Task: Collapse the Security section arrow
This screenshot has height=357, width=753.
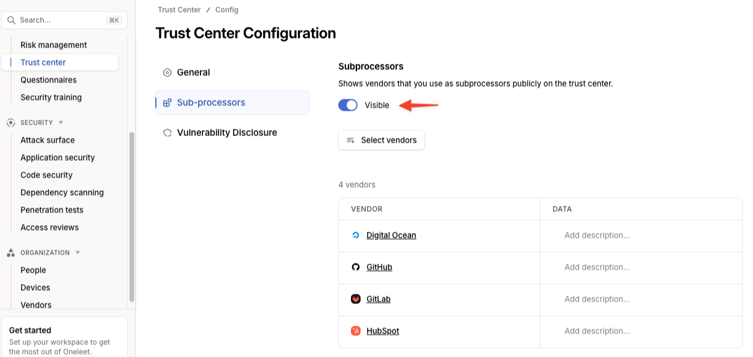Action: (x=61, y=122)
